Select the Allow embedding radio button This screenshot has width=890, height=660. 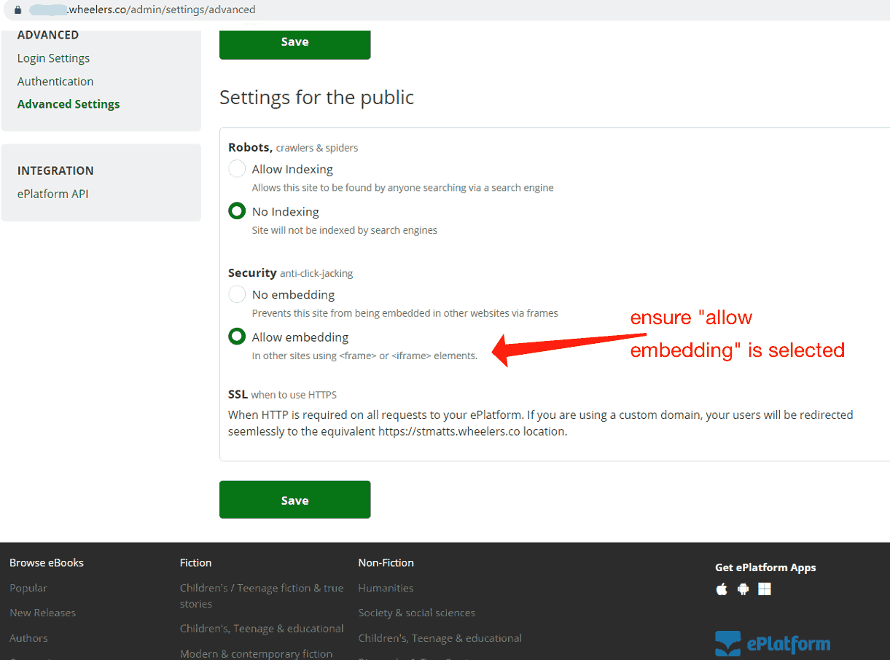point(237,337)
